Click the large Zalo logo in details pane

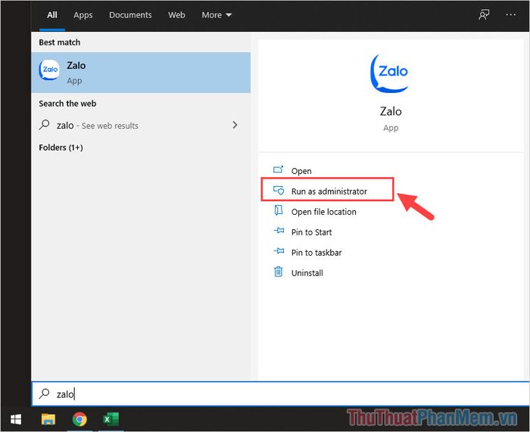(x=390, y=73)
